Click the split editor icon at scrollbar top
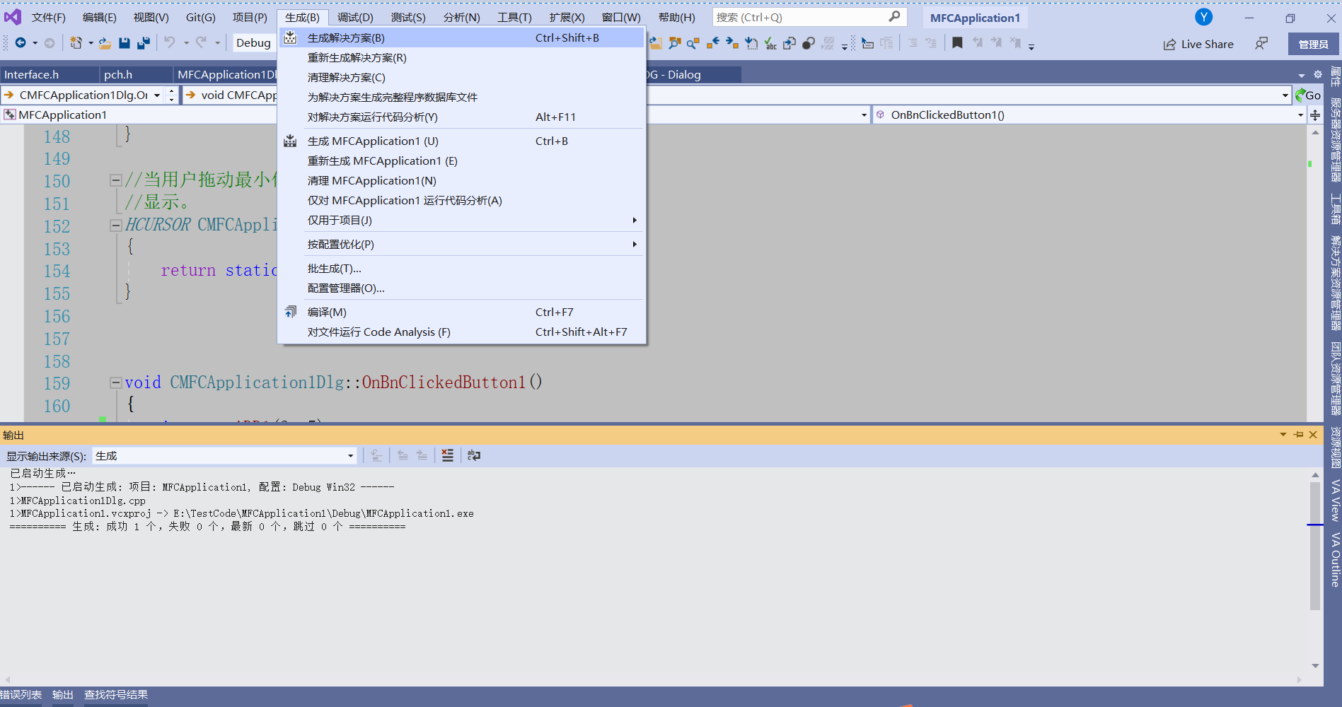1342x707 pixels. point(1315,115)
